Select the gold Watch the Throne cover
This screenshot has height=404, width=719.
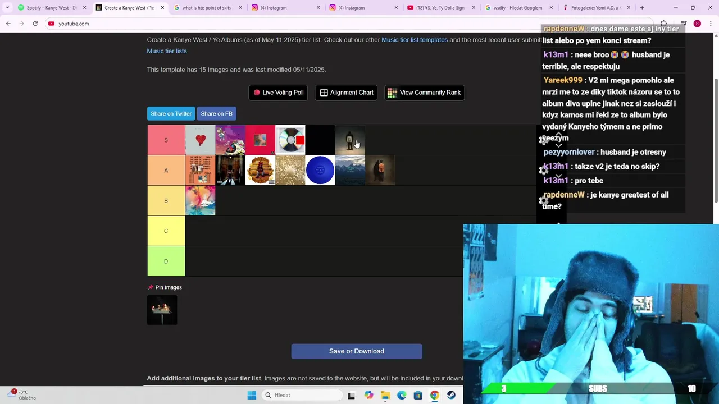coord(290,170)
